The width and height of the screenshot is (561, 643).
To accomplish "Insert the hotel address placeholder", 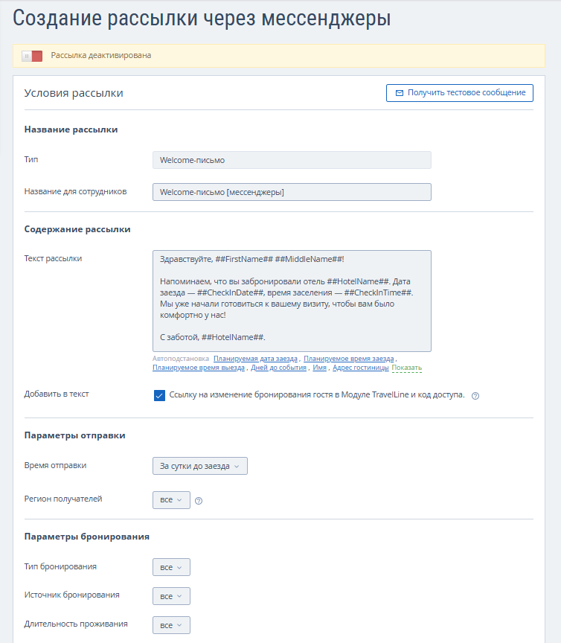I will [x=360, y=368].
